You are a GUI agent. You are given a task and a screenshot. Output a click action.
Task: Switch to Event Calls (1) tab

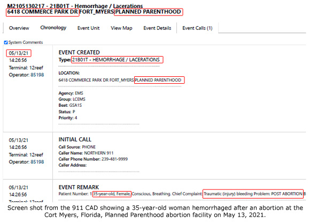point(197,28)
